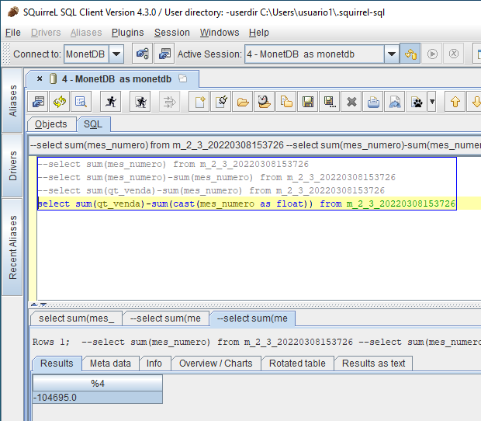
Task: Click the greyed play icon in main toolbar
Action: coord(432,54)
